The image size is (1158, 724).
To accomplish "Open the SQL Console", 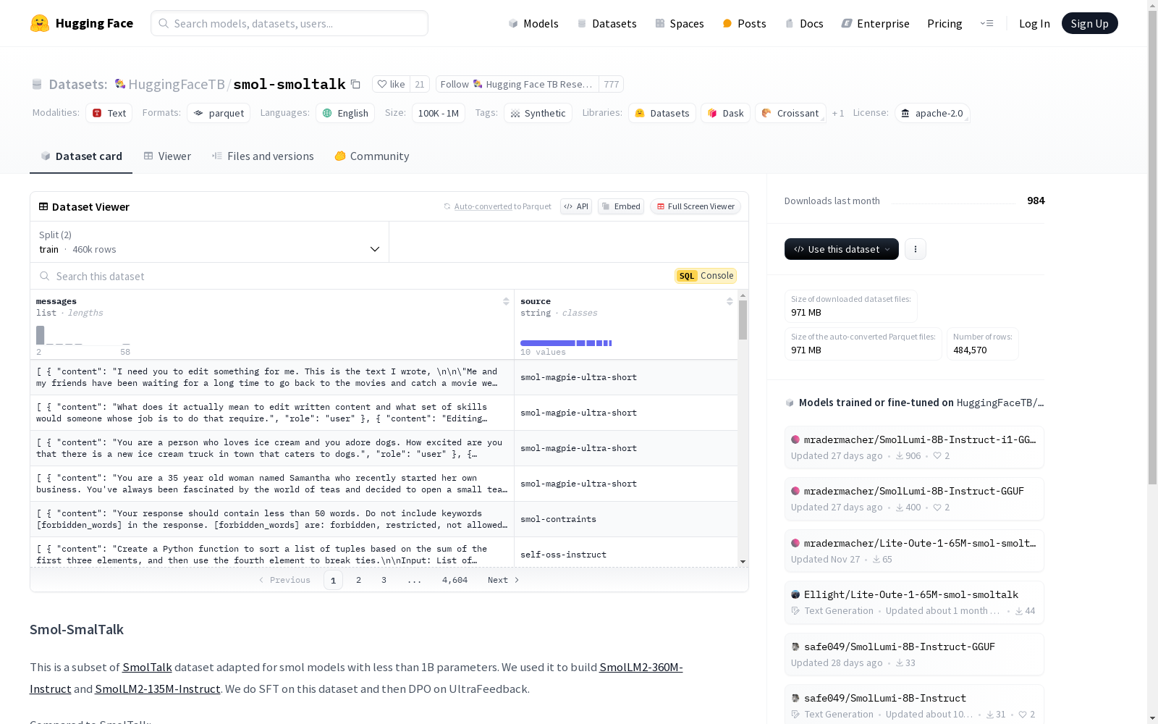I will [706, 276].
